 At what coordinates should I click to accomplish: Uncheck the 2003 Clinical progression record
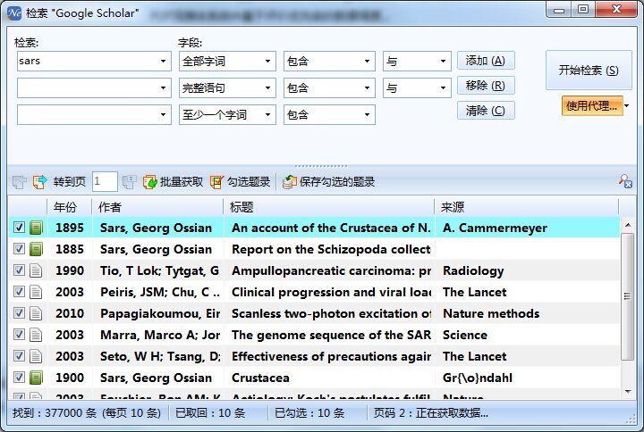tap(19, 291)
